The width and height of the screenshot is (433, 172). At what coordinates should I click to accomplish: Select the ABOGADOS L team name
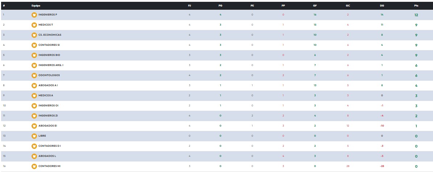coord(47,156)
